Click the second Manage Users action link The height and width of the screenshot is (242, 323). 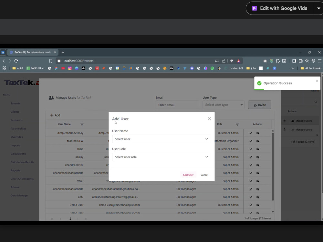point(302,130)
